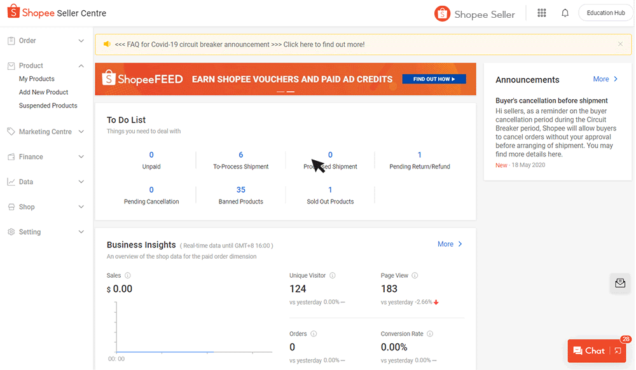Image resolution: width=636 pixels, height=370 pixels.
Task: Click the Business Insights More arrow
Action: point(460,244)
